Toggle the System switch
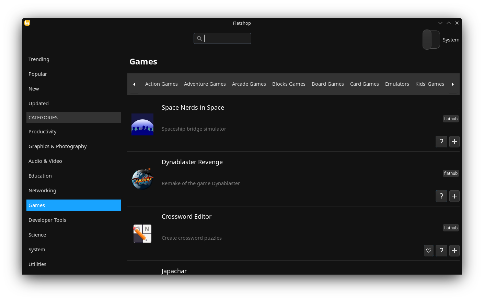The height and width of the screenshot is (301, 484). click(431, 39)
